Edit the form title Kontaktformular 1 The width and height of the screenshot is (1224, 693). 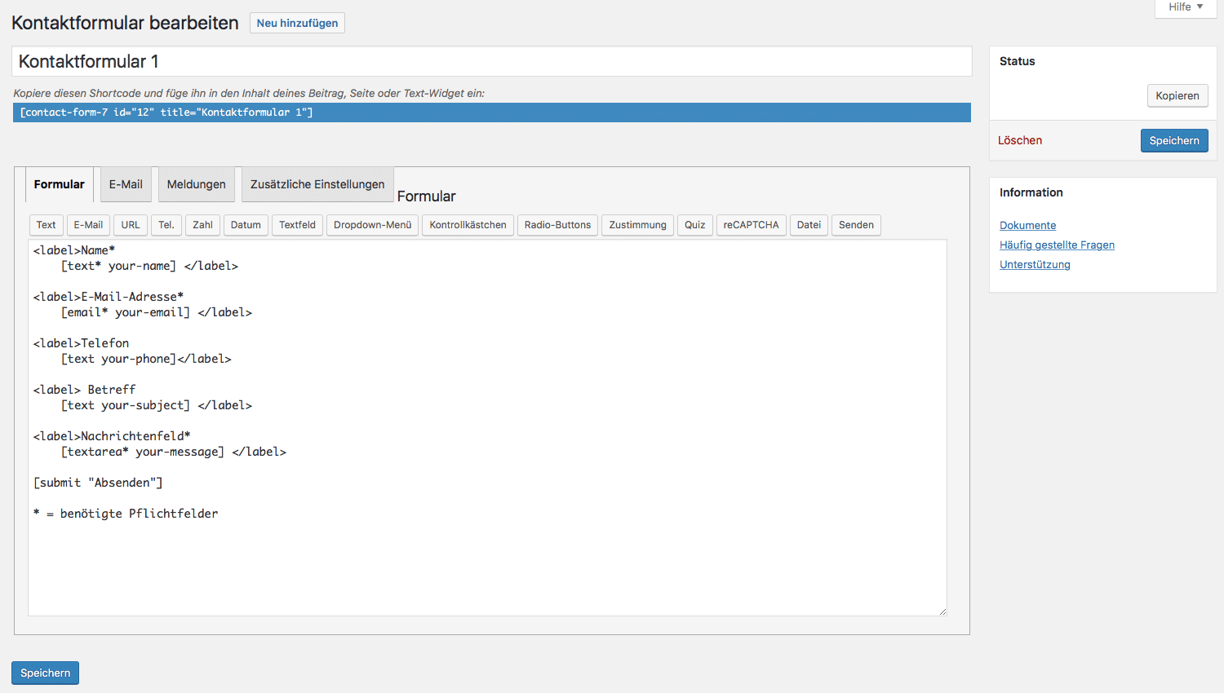pyautogui.click(x=492, y=61)
